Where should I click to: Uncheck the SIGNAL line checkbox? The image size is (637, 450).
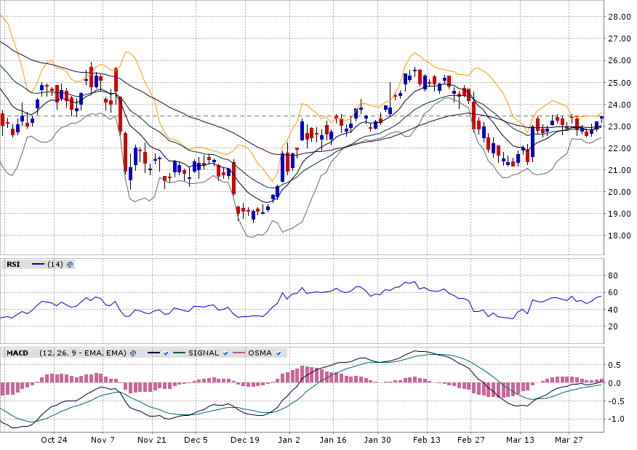pyautogui.click(x=226, y=353)
